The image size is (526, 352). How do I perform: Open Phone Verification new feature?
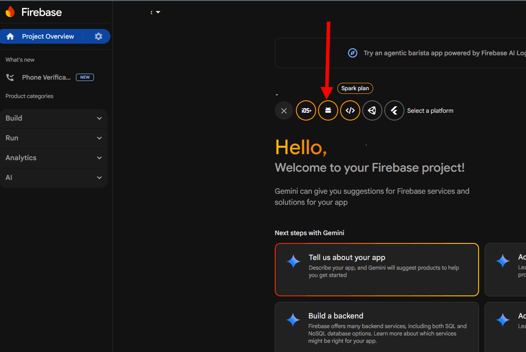coord(46,77)
